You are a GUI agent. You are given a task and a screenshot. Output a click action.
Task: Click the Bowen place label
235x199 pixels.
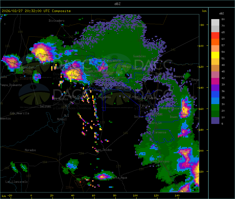tap(174, 117)
